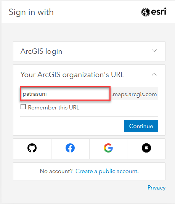Click the divider line above Continue
Viewport: 175px width, 204px height.
[x=89, y=116]
